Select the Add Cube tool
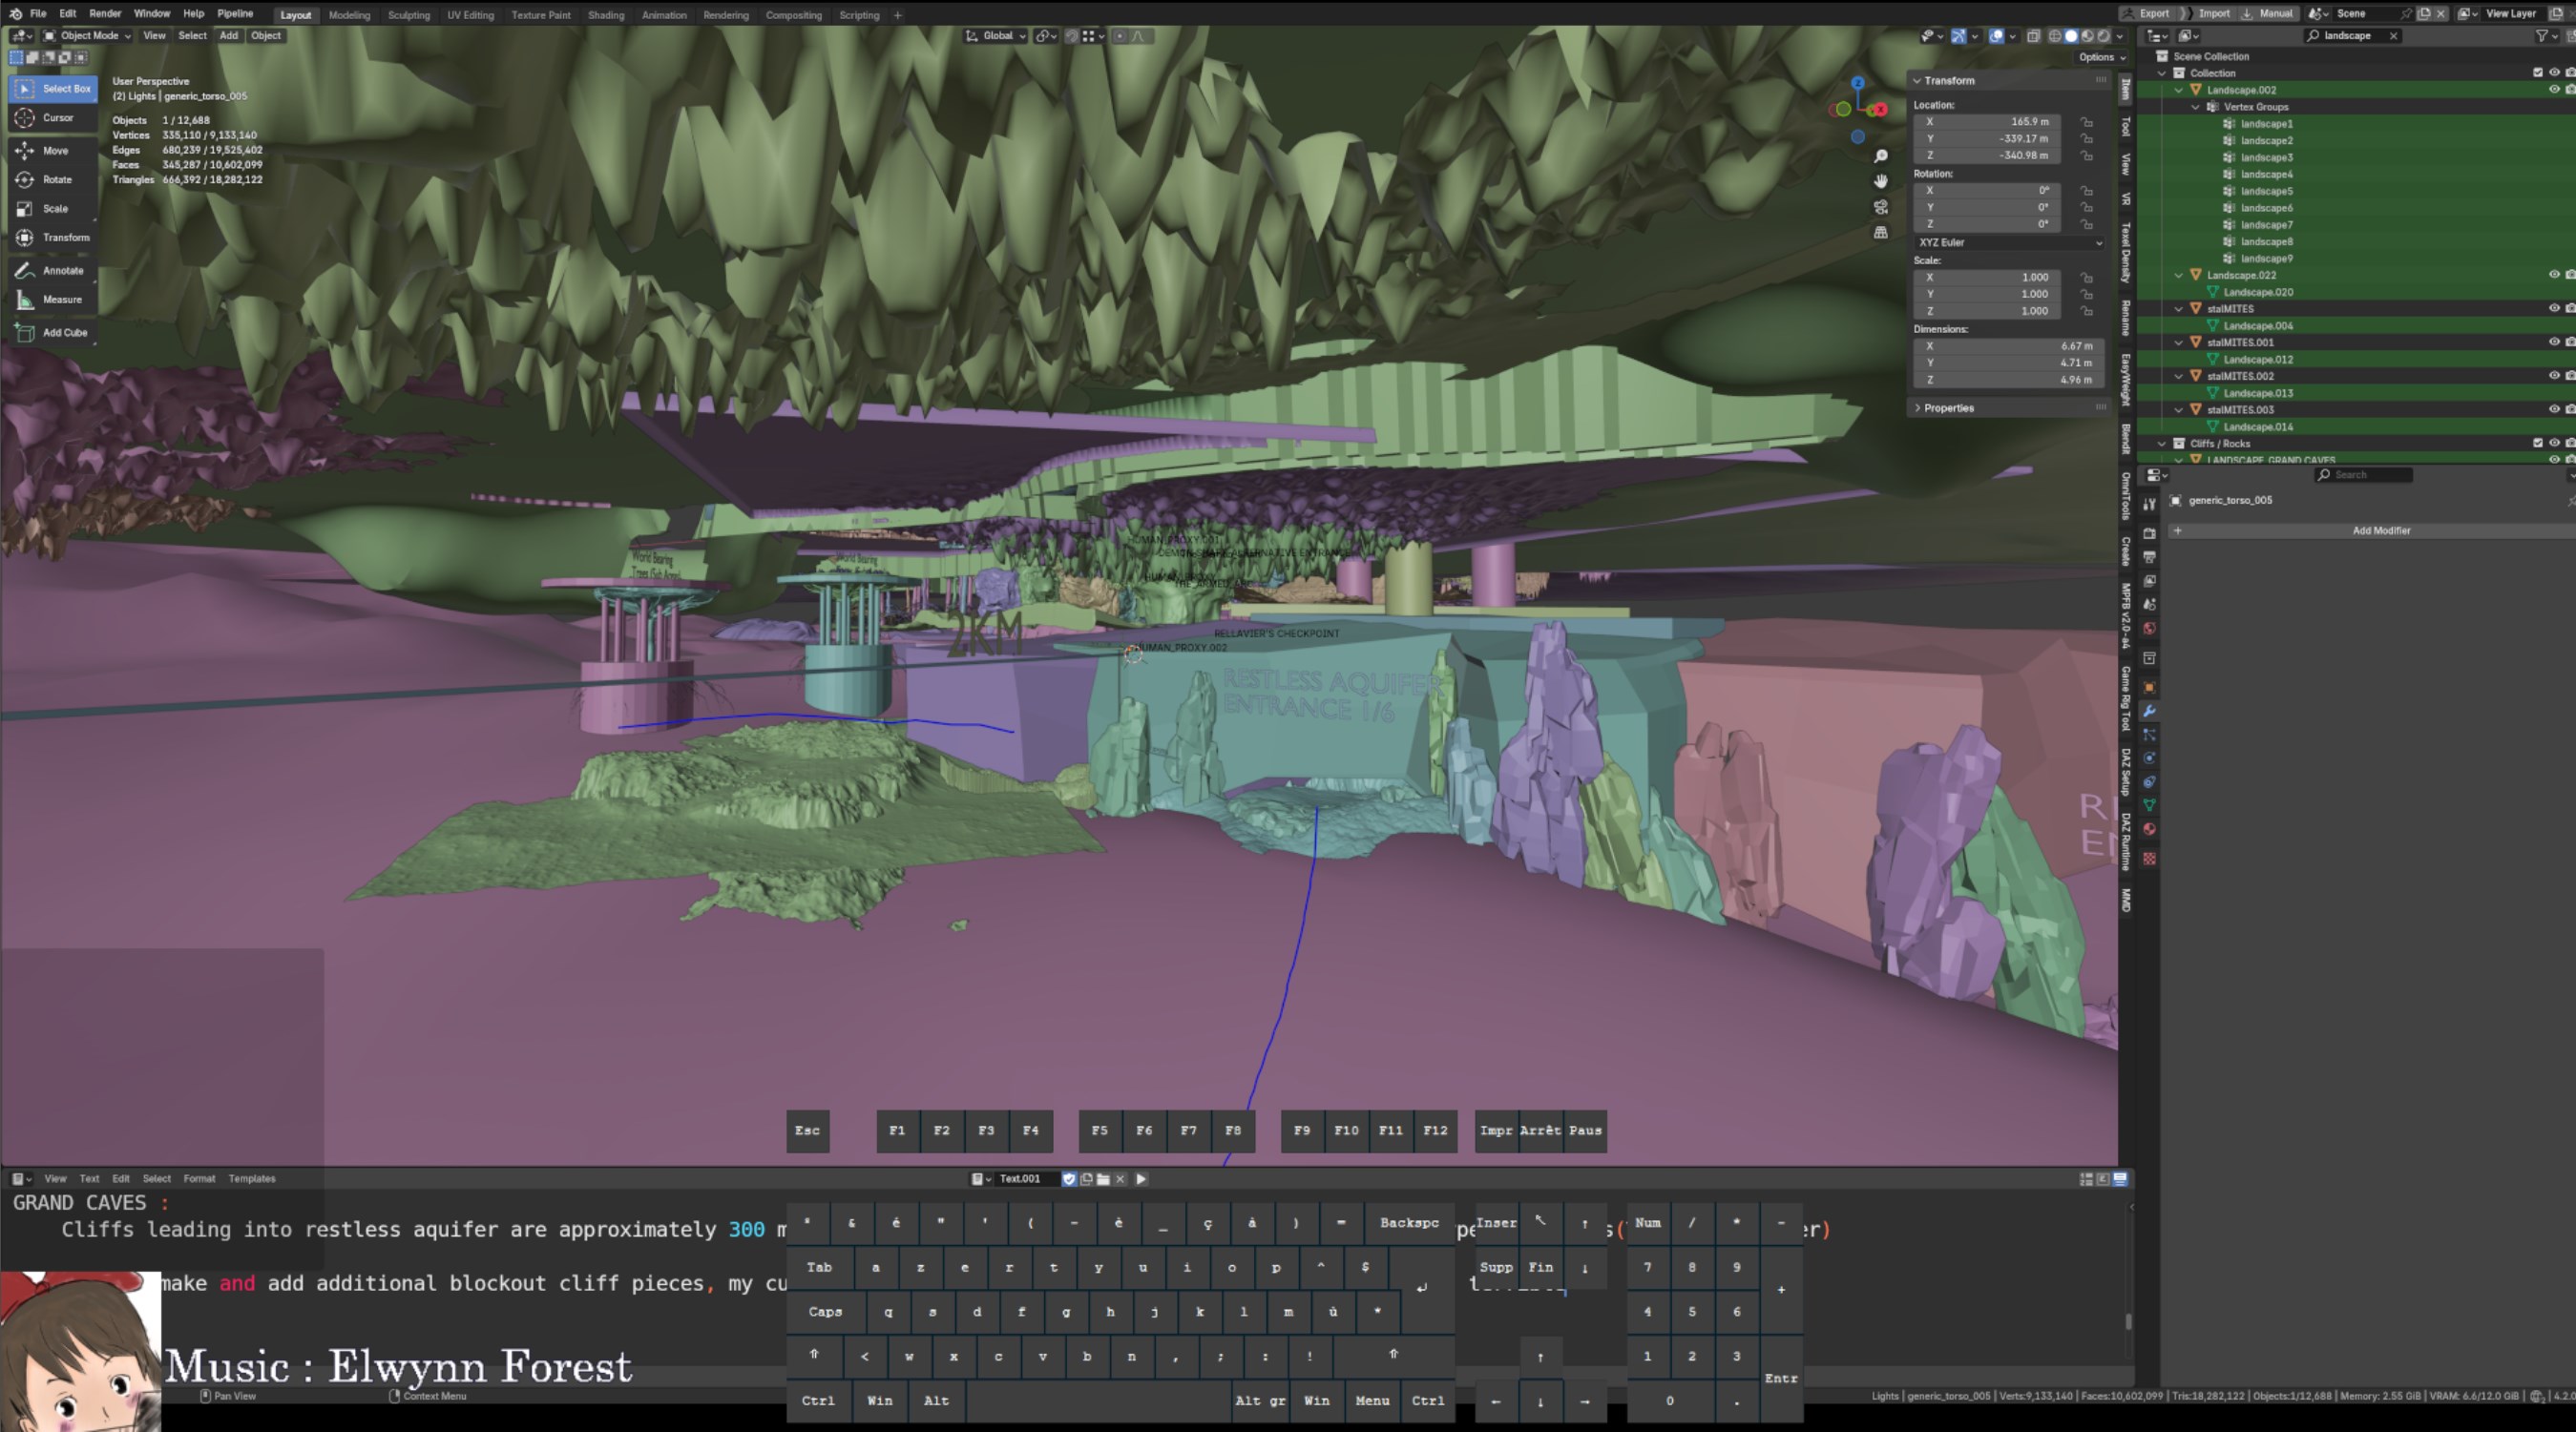The width and height of the screenshot is (2576, 1432). (x=54, y=333)
